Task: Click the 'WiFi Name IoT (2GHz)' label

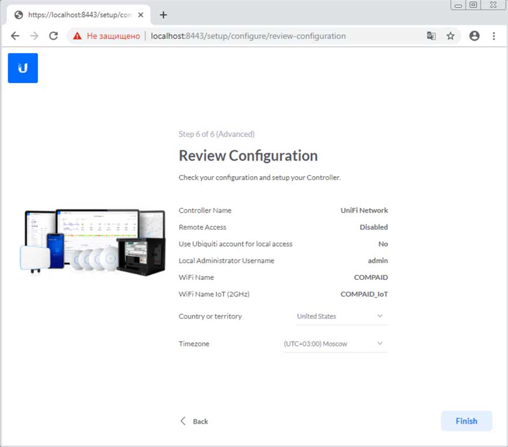Action: click(x=214, y=294)
